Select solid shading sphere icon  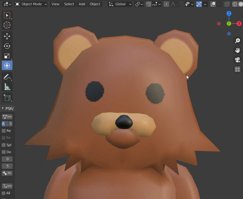(240, 4)
